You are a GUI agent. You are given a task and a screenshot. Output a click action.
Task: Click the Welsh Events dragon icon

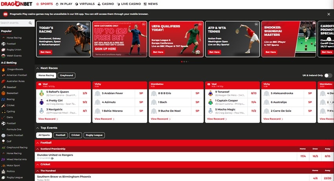click(3, 56)
